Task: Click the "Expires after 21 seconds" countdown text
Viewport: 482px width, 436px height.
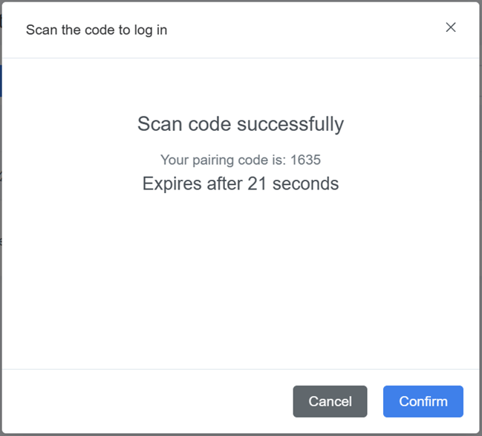Action: click(241, 183)
